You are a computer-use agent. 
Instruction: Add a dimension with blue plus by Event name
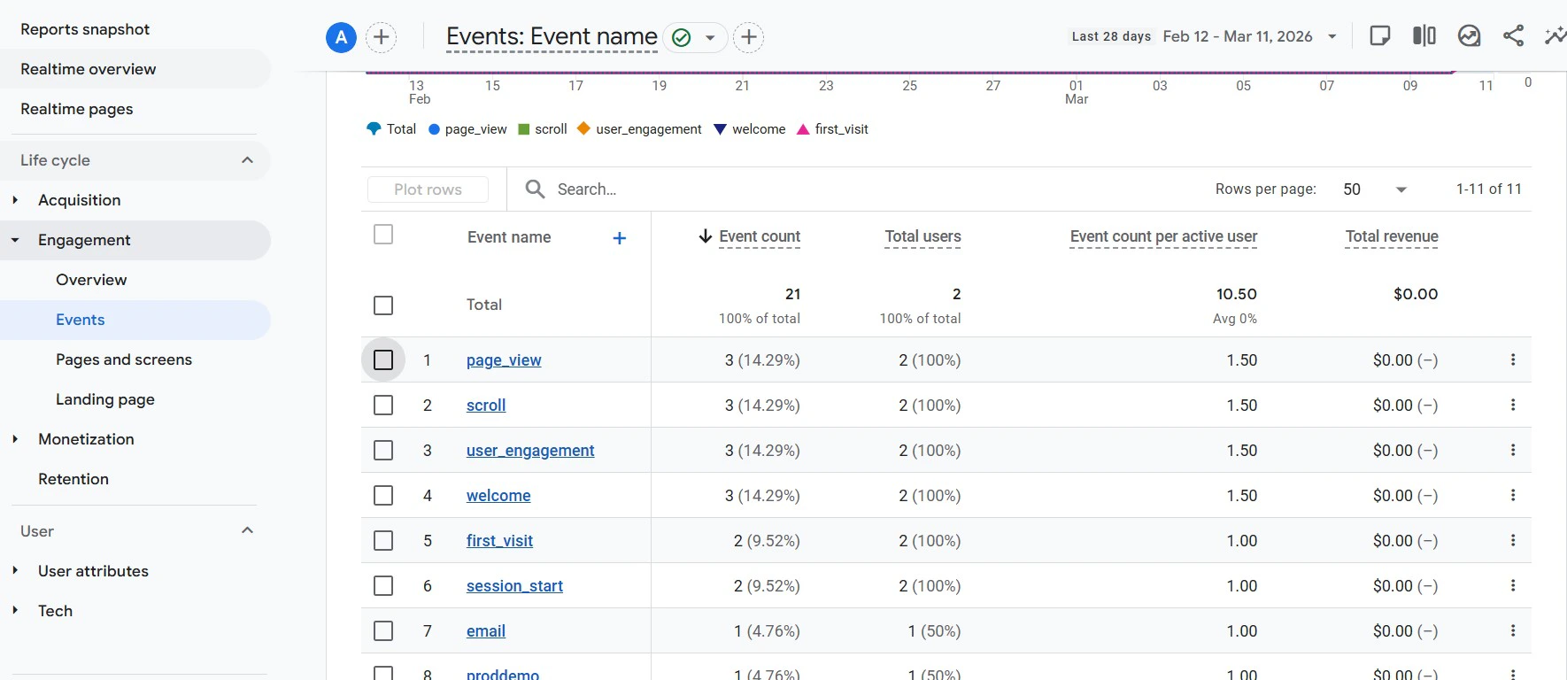(620, 237)
